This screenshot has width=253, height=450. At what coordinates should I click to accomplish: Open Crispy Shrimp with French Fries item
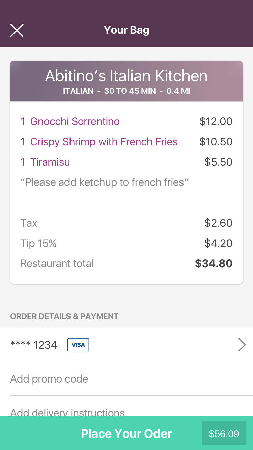click(104, 142)
